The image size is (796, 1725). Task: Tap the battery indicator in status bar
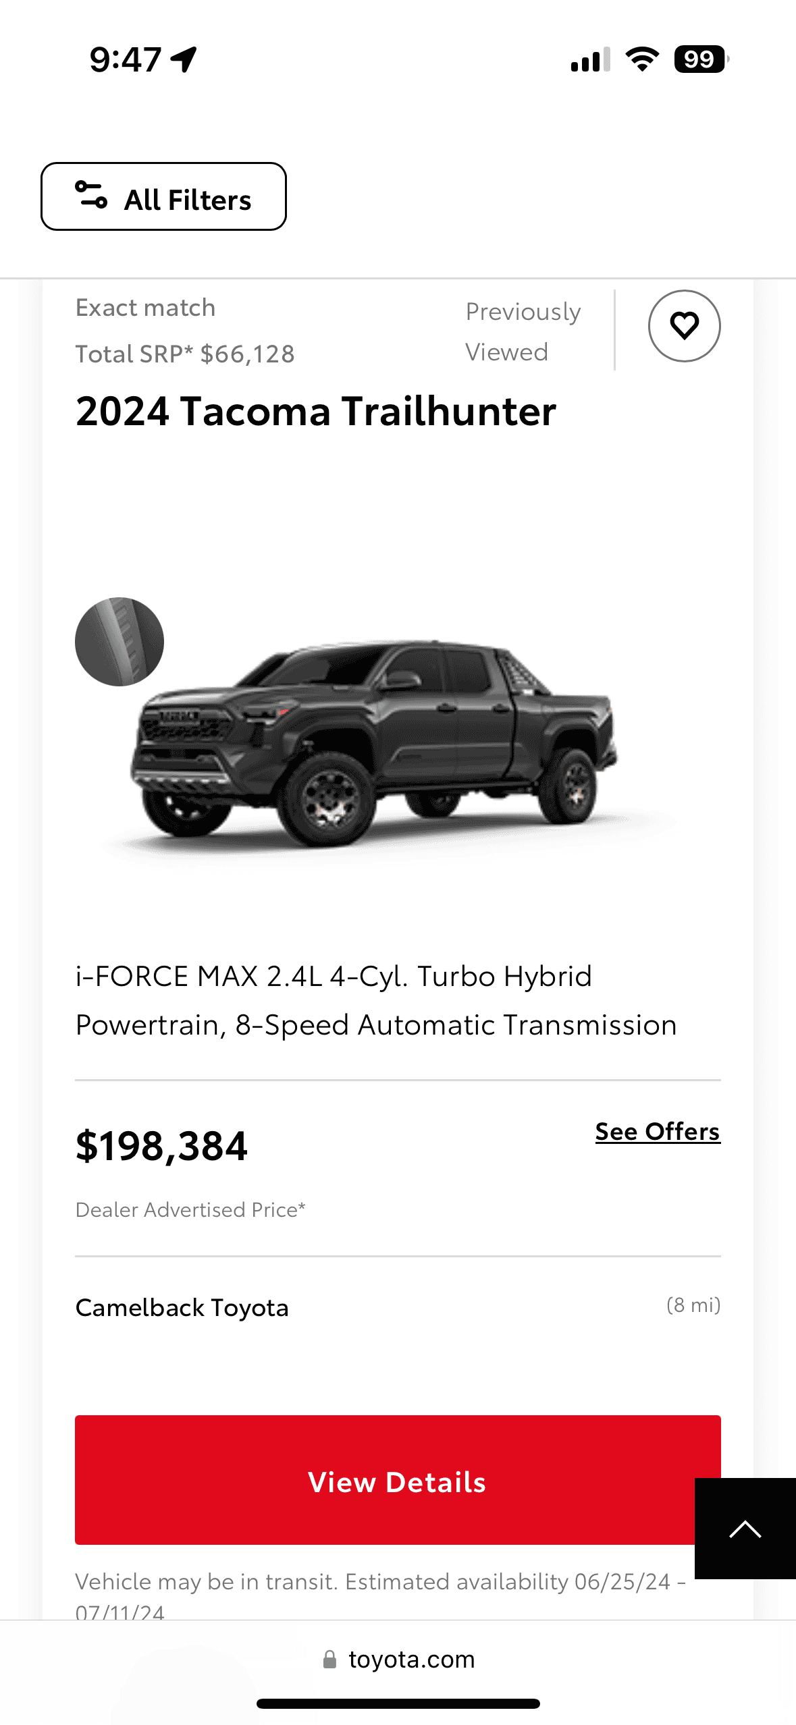coord(701,59)
